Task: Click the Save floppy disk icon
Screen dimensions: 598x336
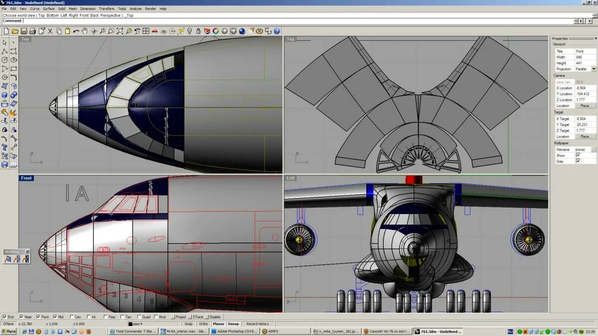Action: [x=23, y=31]
